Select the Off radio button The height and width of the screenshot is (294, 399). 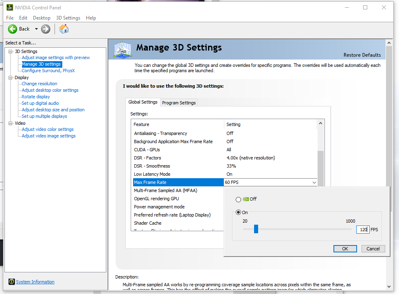pyautogui.click(x=238, y=199)
